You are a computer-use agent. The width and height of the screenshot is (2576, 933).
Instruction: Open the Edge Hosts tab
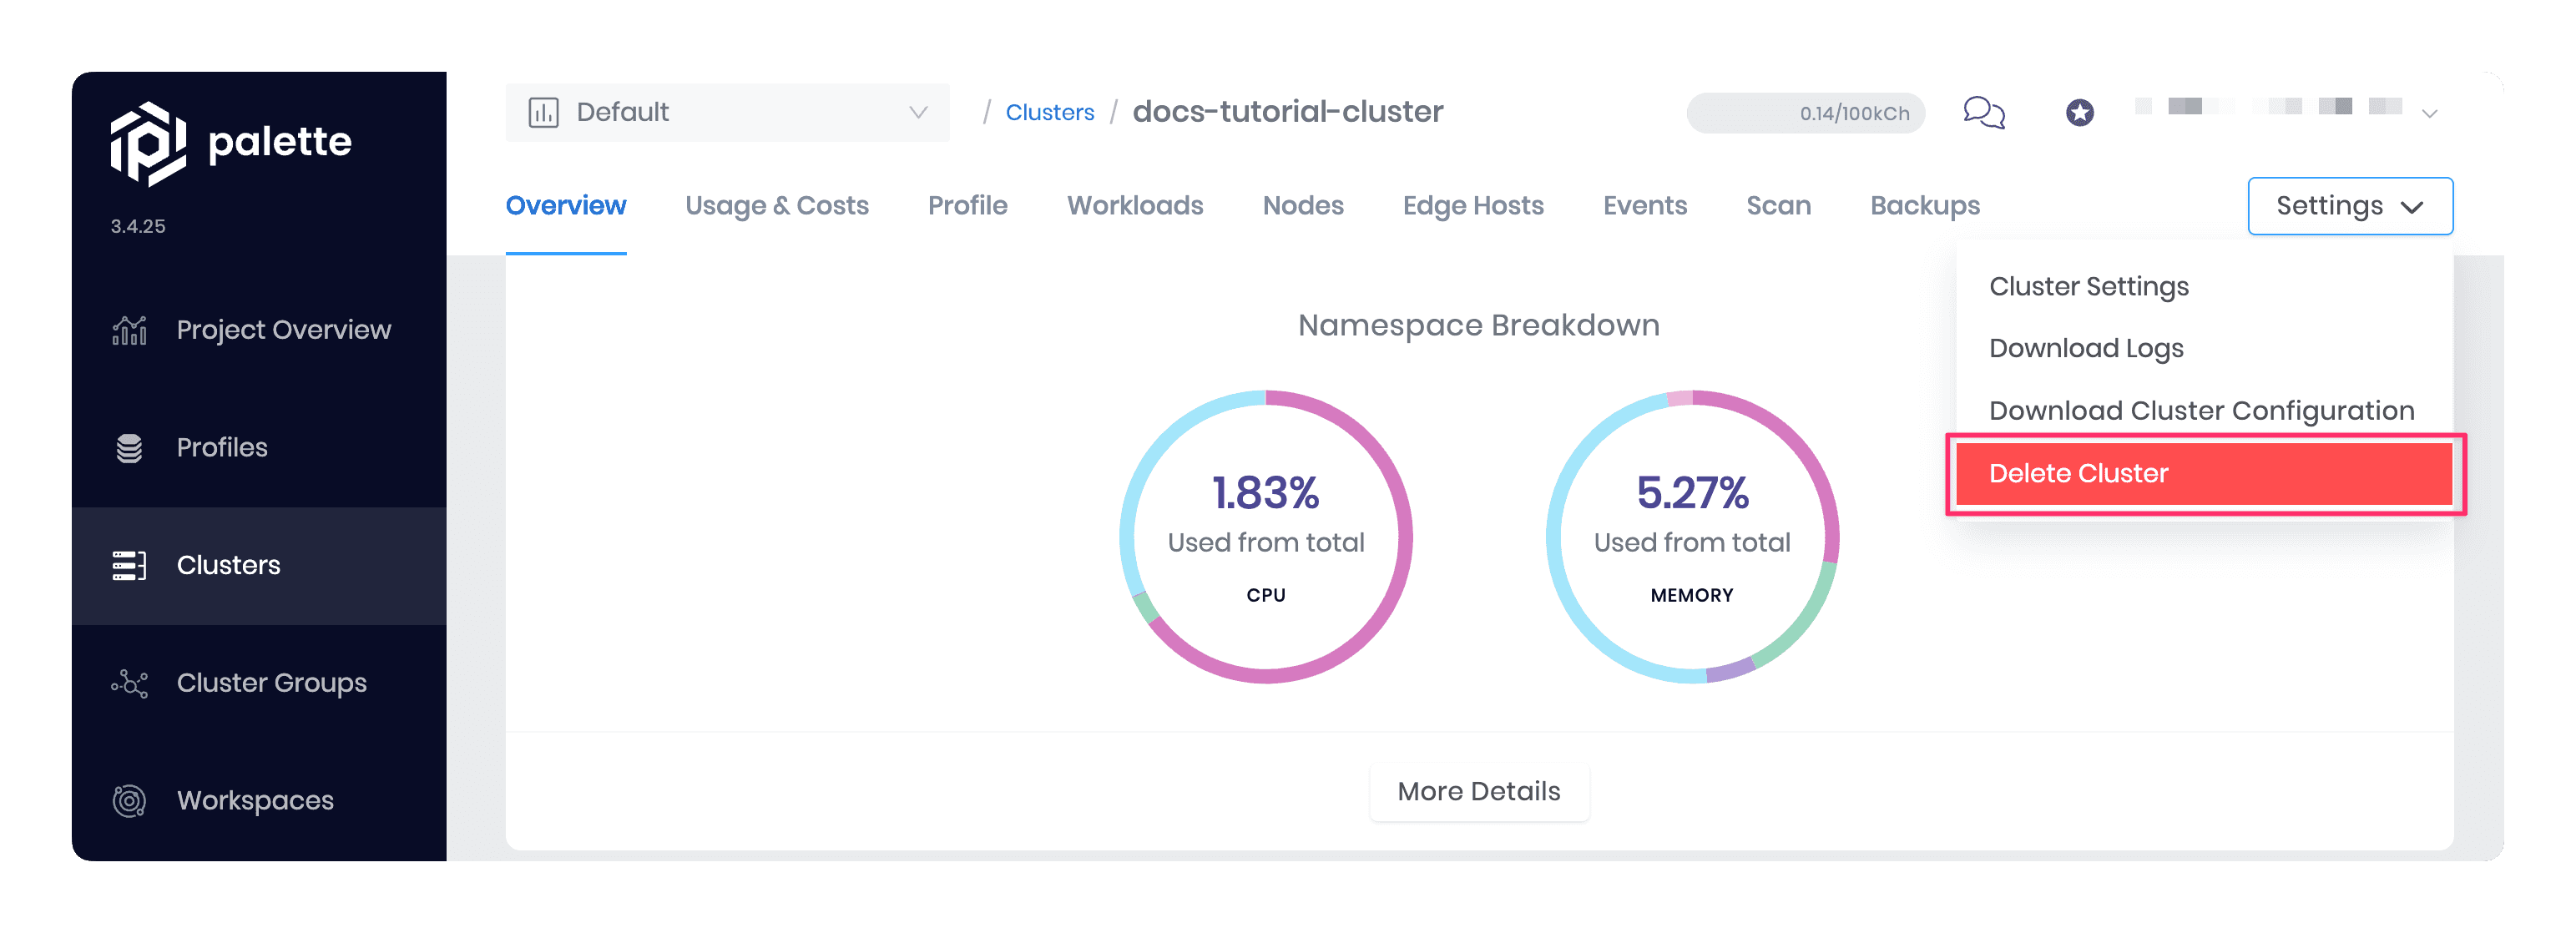coord(1473,205)
